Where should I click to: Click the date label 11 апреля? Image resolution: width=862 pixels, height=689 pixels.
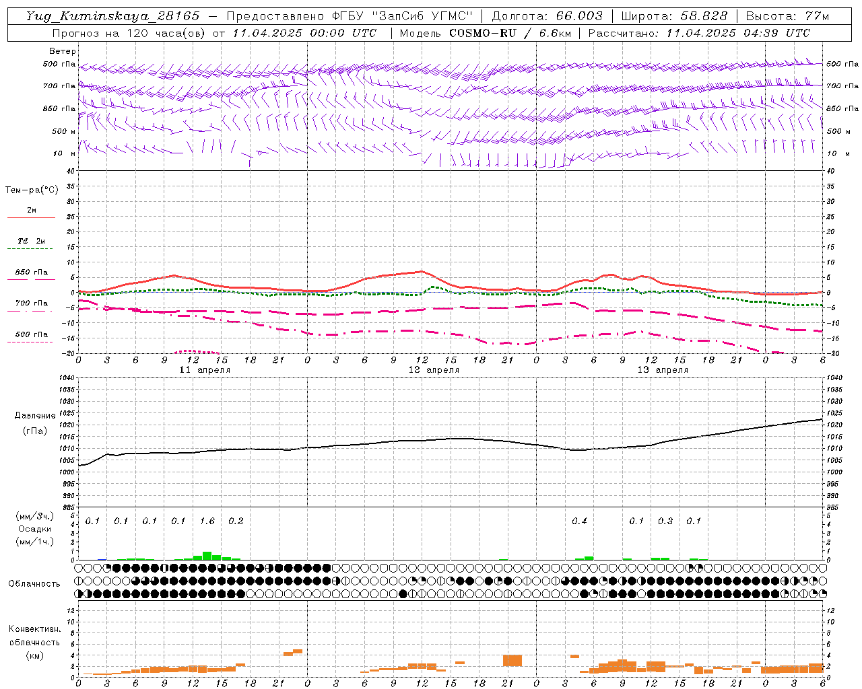tap(205, 370)
